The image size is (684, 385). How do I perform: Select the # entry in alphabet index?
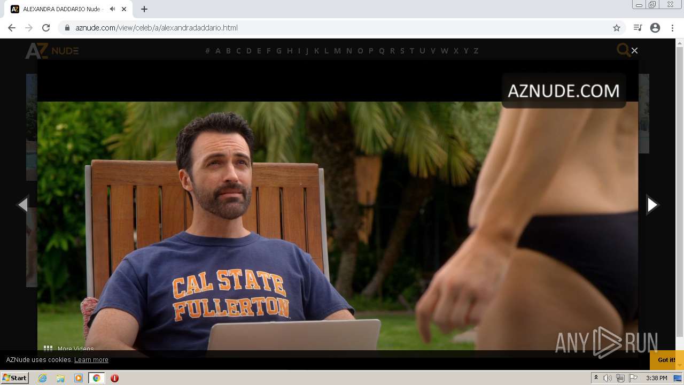click(207, 51)
